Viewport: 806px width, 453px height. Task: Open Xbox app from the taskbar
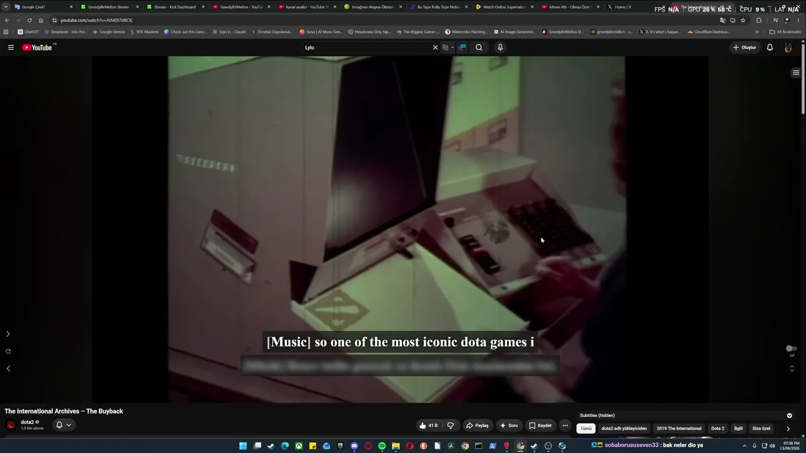[x=298, y=446]
